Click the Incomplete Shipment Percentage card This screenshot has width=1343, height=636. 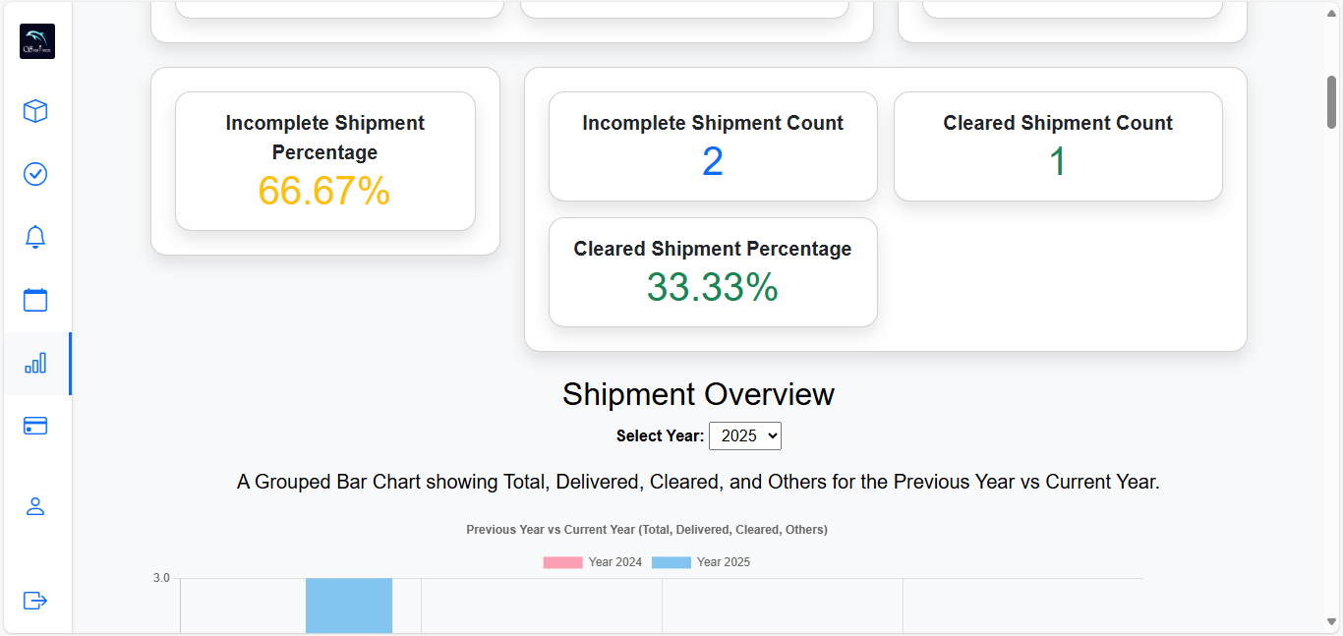tap(325, 161)
